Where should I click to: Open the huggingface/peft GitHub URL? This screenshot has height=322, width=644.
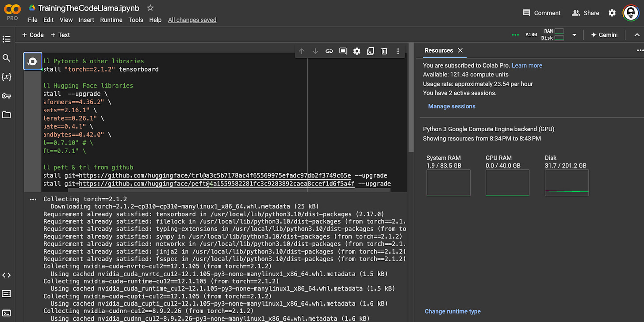(216, 183)
